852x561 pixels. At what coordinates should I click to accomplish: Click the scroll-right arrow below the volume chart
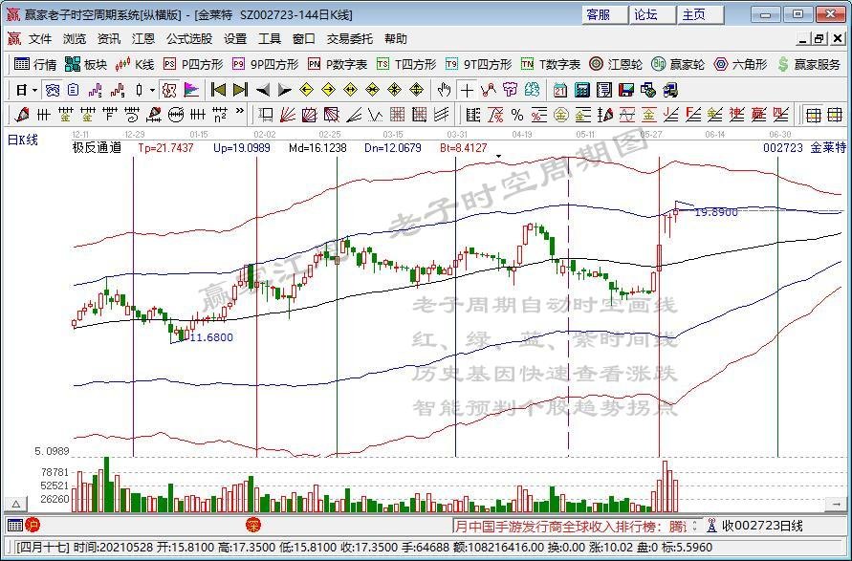(x=836, y=505)
